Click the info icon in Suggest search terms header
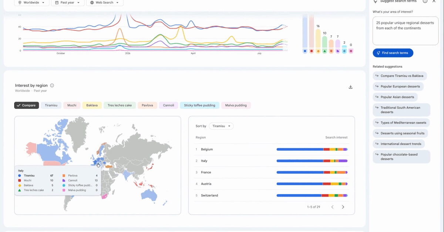Screen dimensions: 444x232 pos(425,1)
